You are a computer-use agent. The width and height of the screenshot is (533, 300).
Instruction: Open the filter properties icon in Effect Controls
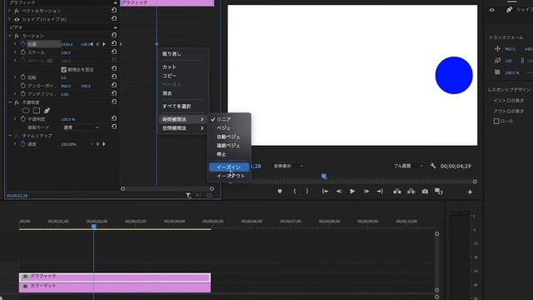click(x=188, y=195)
